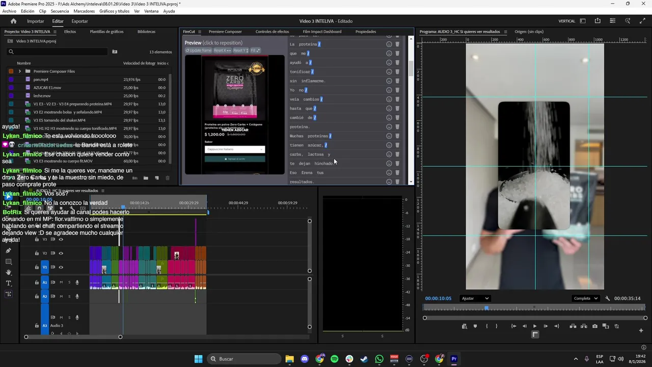Delete the "La proteína" caption line
This screenshot has height=367, width=652.
click(x=397, y=44)
